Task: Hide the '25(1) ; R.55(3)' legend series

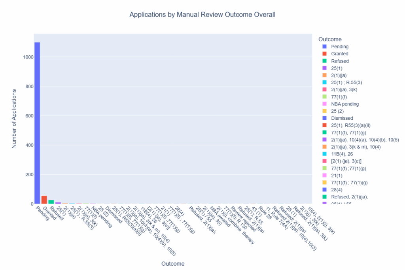Action: click(347, 82)
